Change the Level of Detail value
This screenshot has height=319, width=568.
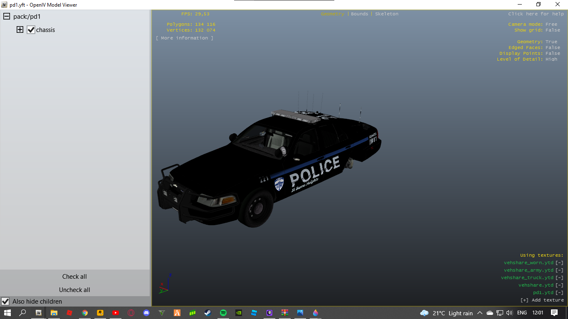(551, 59)
